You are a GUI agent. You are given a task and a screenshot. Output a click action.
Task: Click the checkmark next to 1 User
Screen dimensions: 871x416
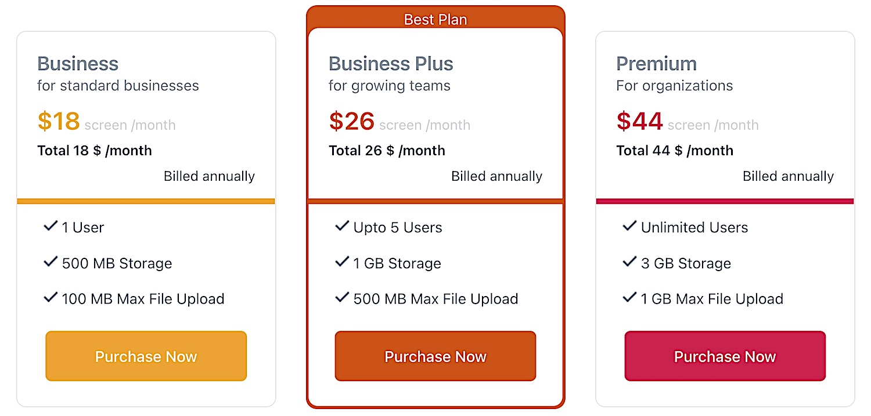51,226
